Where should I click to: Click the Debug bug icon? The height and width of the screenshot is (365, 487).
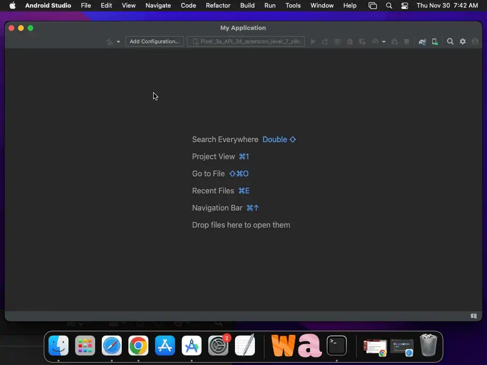click(x=350, y=42)
